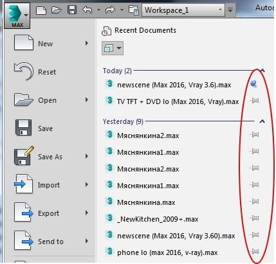Open the Undo history dropdown arrow
276x264 pixels.
tap(98, 10)
